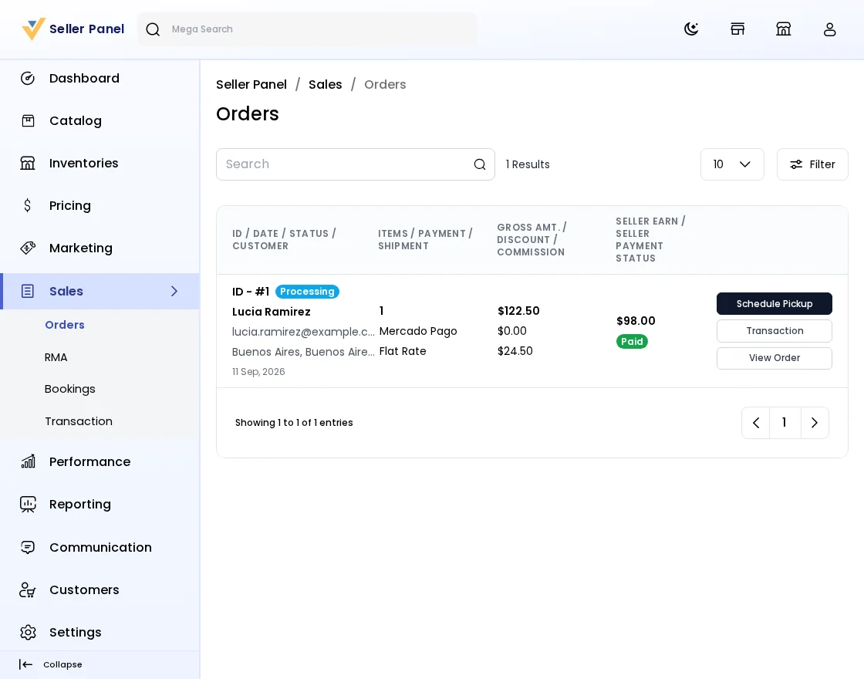Click the Customers cart-person icon
The height and width of the screenshot is (679, 864).
[x=28, y=589]
